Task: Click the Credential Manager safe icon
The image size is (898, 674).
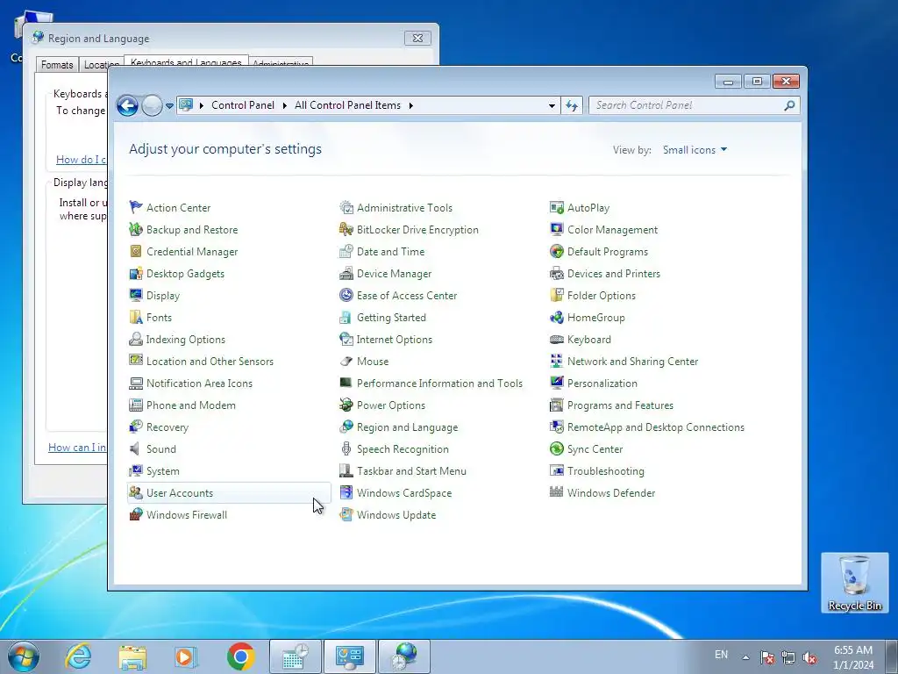Action: click(136, 251)
